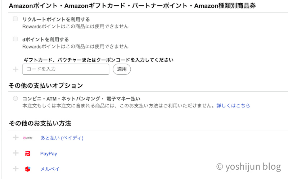
Task: Click the paidy logo icon
Action: tap(28, 138)
